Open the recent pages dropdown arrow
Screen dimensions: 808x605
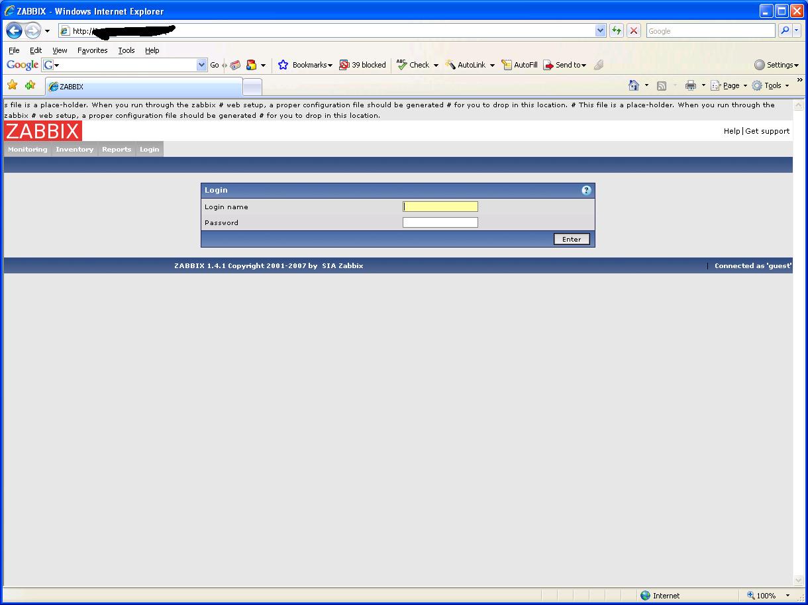[47, 31]
